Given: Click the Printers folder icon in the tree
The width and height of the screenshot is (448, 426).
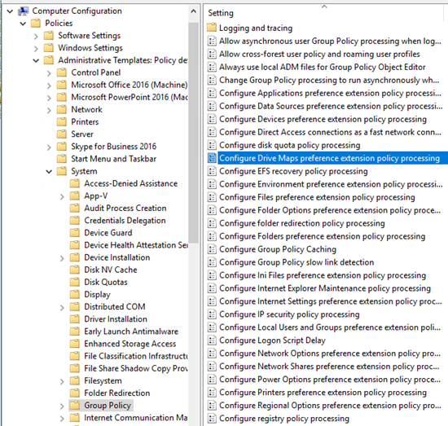Looking at the screenshot, I should (x=62, y=121).
